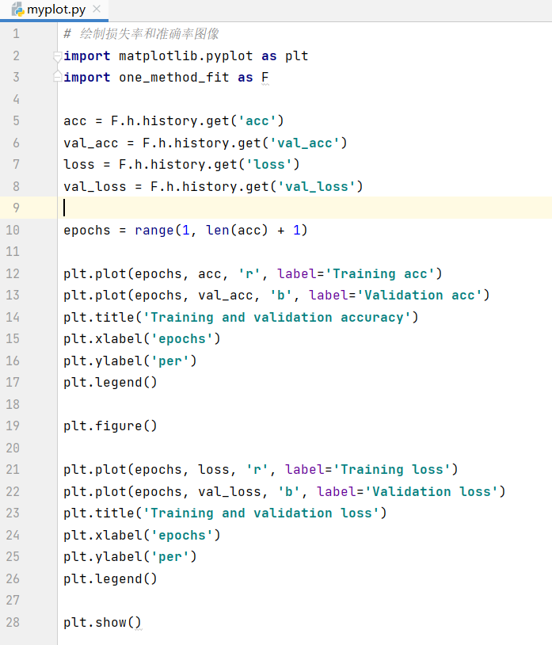Close the myplot.py tab
Image resolution: width=552 pixels, height=645 pixels.
[97, 9]
